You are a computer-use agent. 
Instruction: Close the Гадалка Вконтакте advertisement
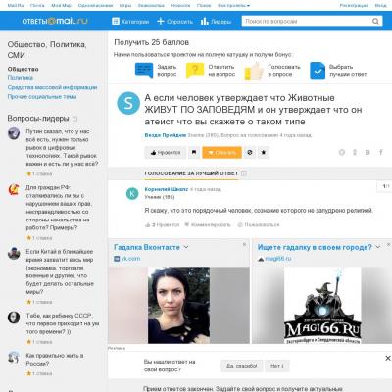[245, 244]
